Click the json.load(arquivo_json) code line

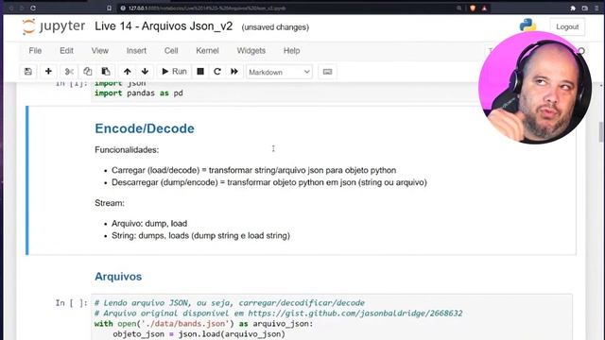(x=199, y=334)
